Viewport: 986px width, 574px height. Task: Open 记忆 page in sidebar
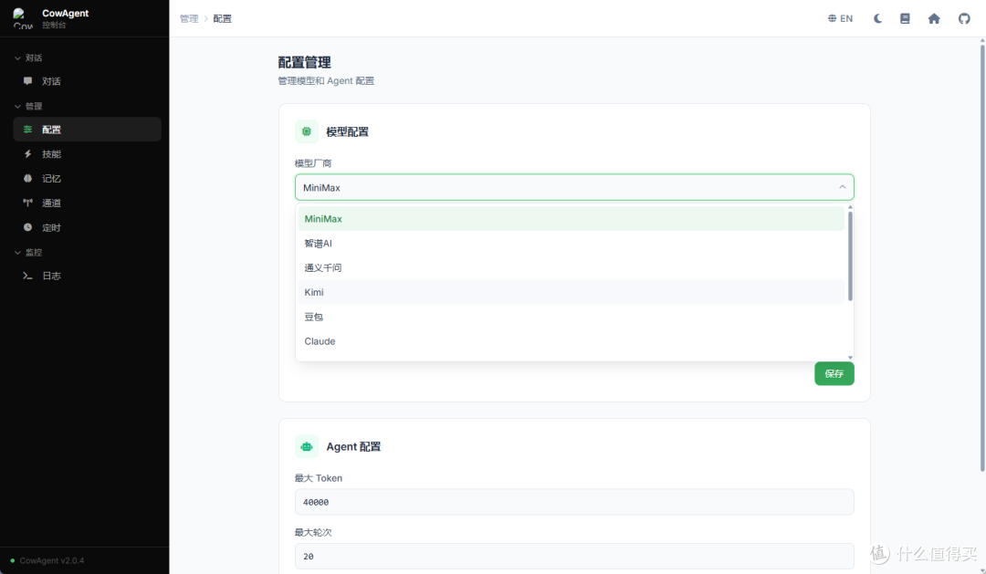87,179
